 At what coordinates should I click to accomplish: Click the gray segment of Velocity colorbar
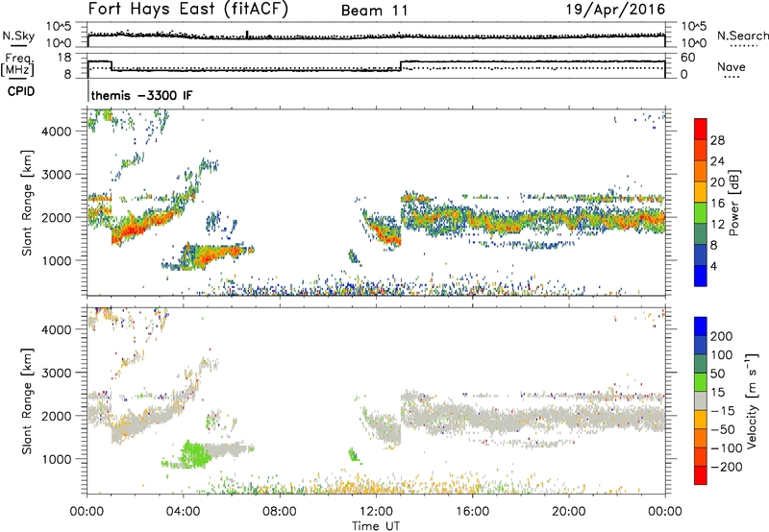pos(701,400)
